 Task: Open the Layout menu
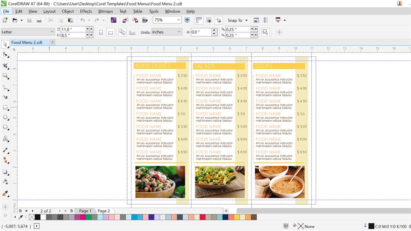pyautogui.click(x=49, y=11)
